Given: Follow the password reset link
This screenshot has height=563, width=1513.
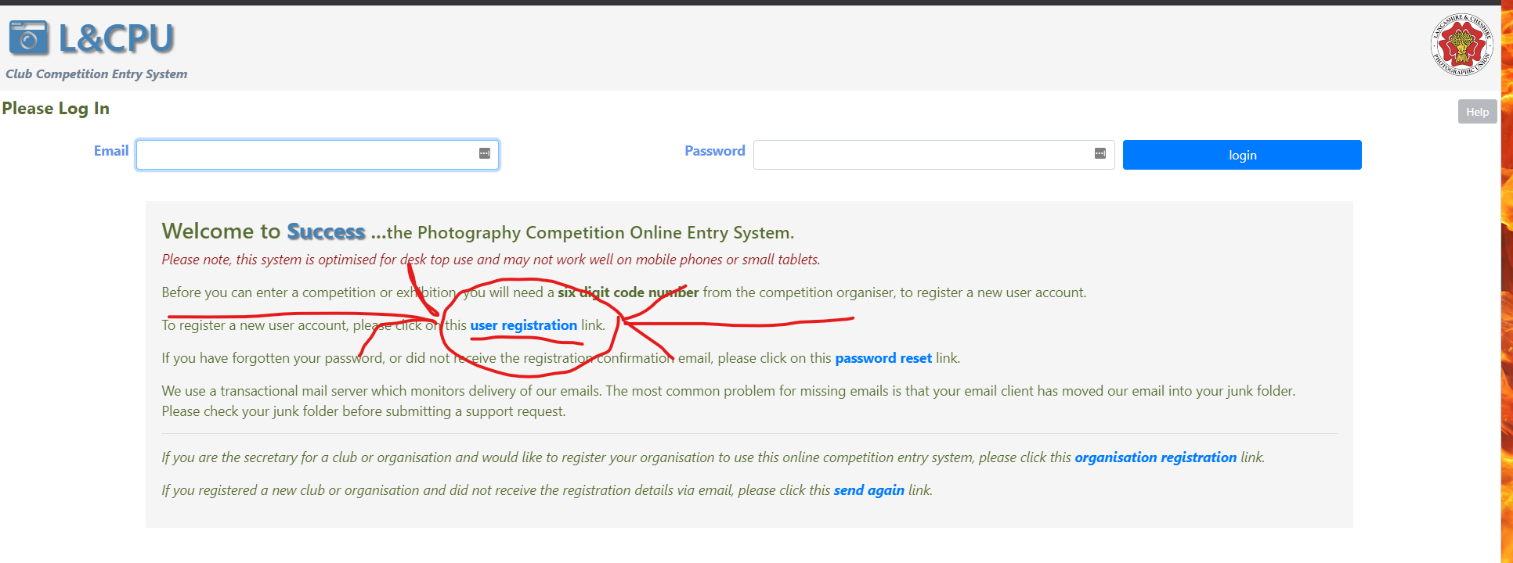Looking at the screenshot, I should tap(883, 358).
